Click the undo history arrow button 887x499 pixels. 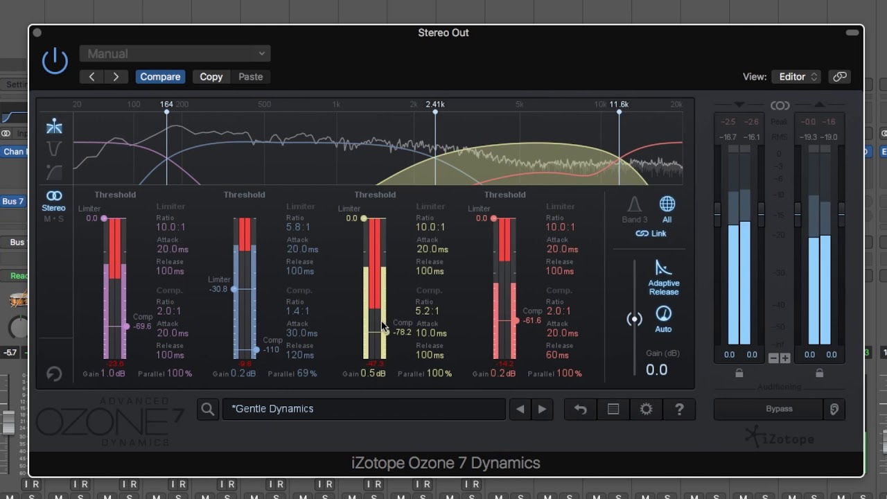[x=581, y=410]
